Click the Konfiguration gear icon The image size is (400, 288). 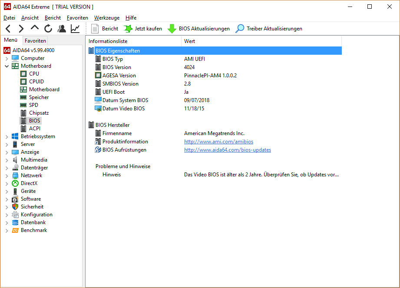click(x=15, y=215)
